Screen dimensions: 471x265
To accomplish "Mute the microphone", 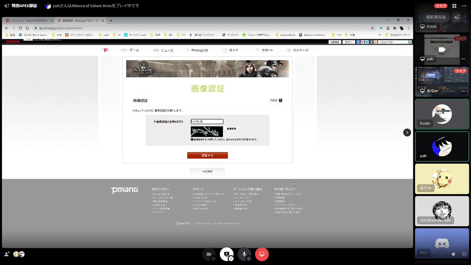I will pos(244,254).
